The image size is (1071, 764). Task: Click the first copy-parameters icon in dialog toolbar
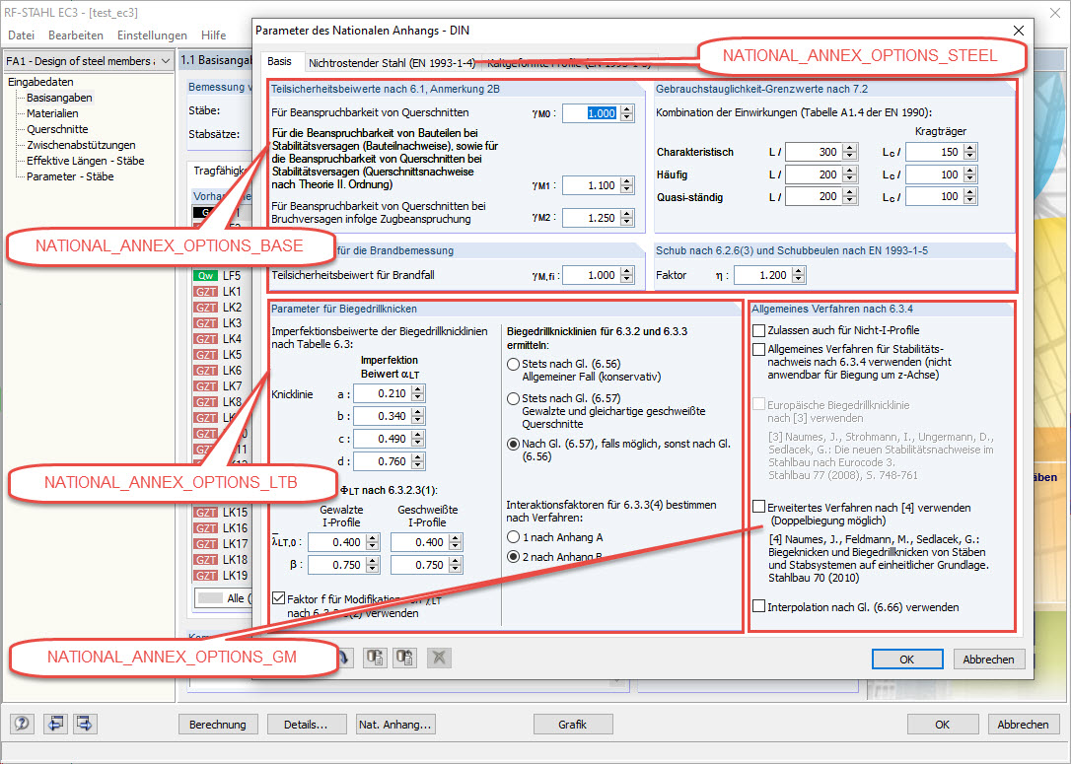pos(375,658)
